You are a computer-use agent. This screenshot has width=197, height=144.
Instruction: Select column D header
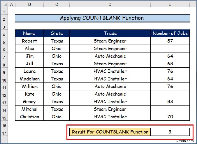tap(110, 4)
